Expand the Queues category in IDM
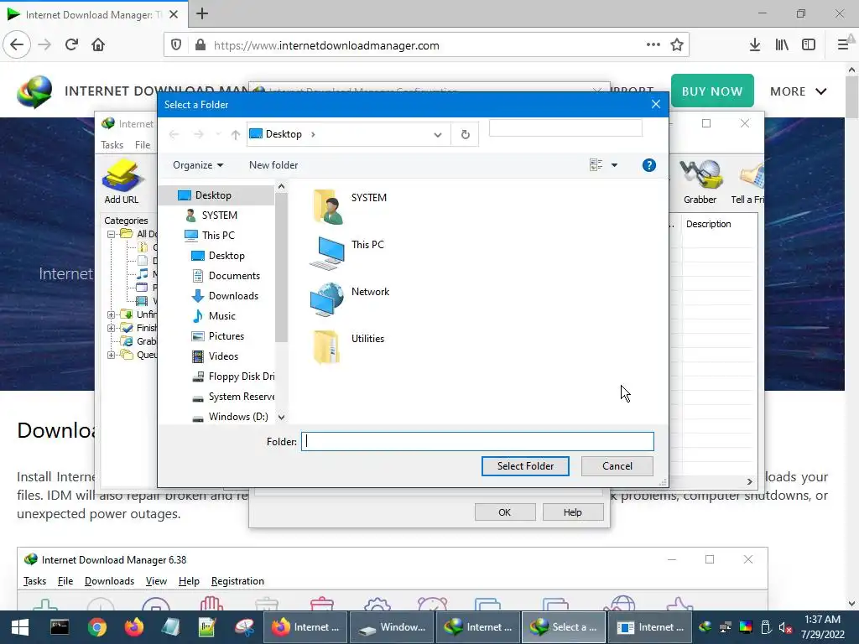The image size is (859, 644). tap(112, 355)
